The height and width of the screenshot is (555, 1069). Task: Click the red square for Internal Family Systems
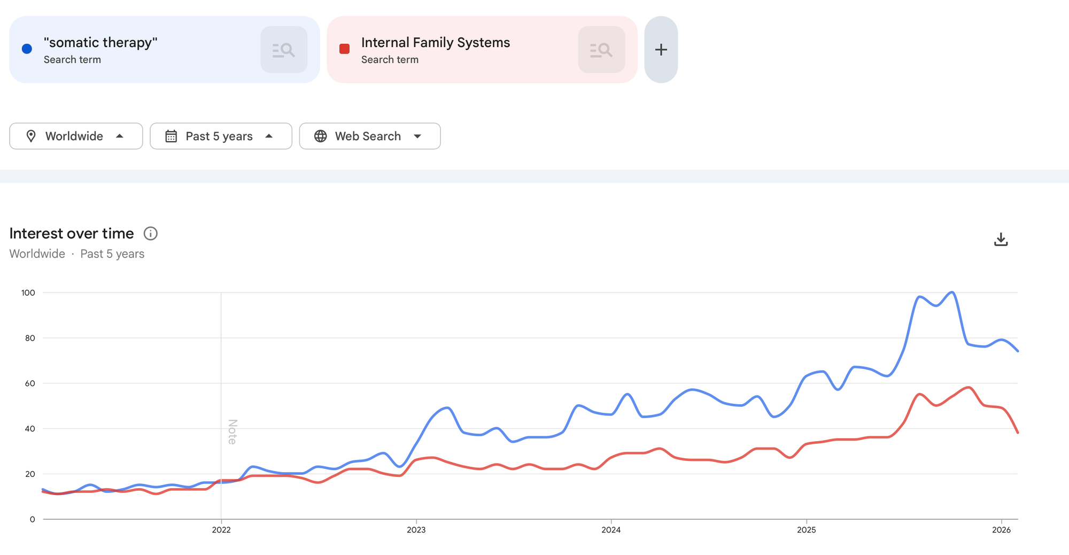tap(345, 49)
